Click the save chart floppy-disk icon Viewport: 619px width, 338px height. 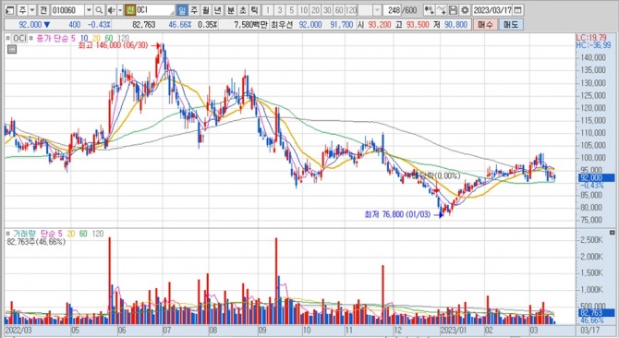(454, 10)
